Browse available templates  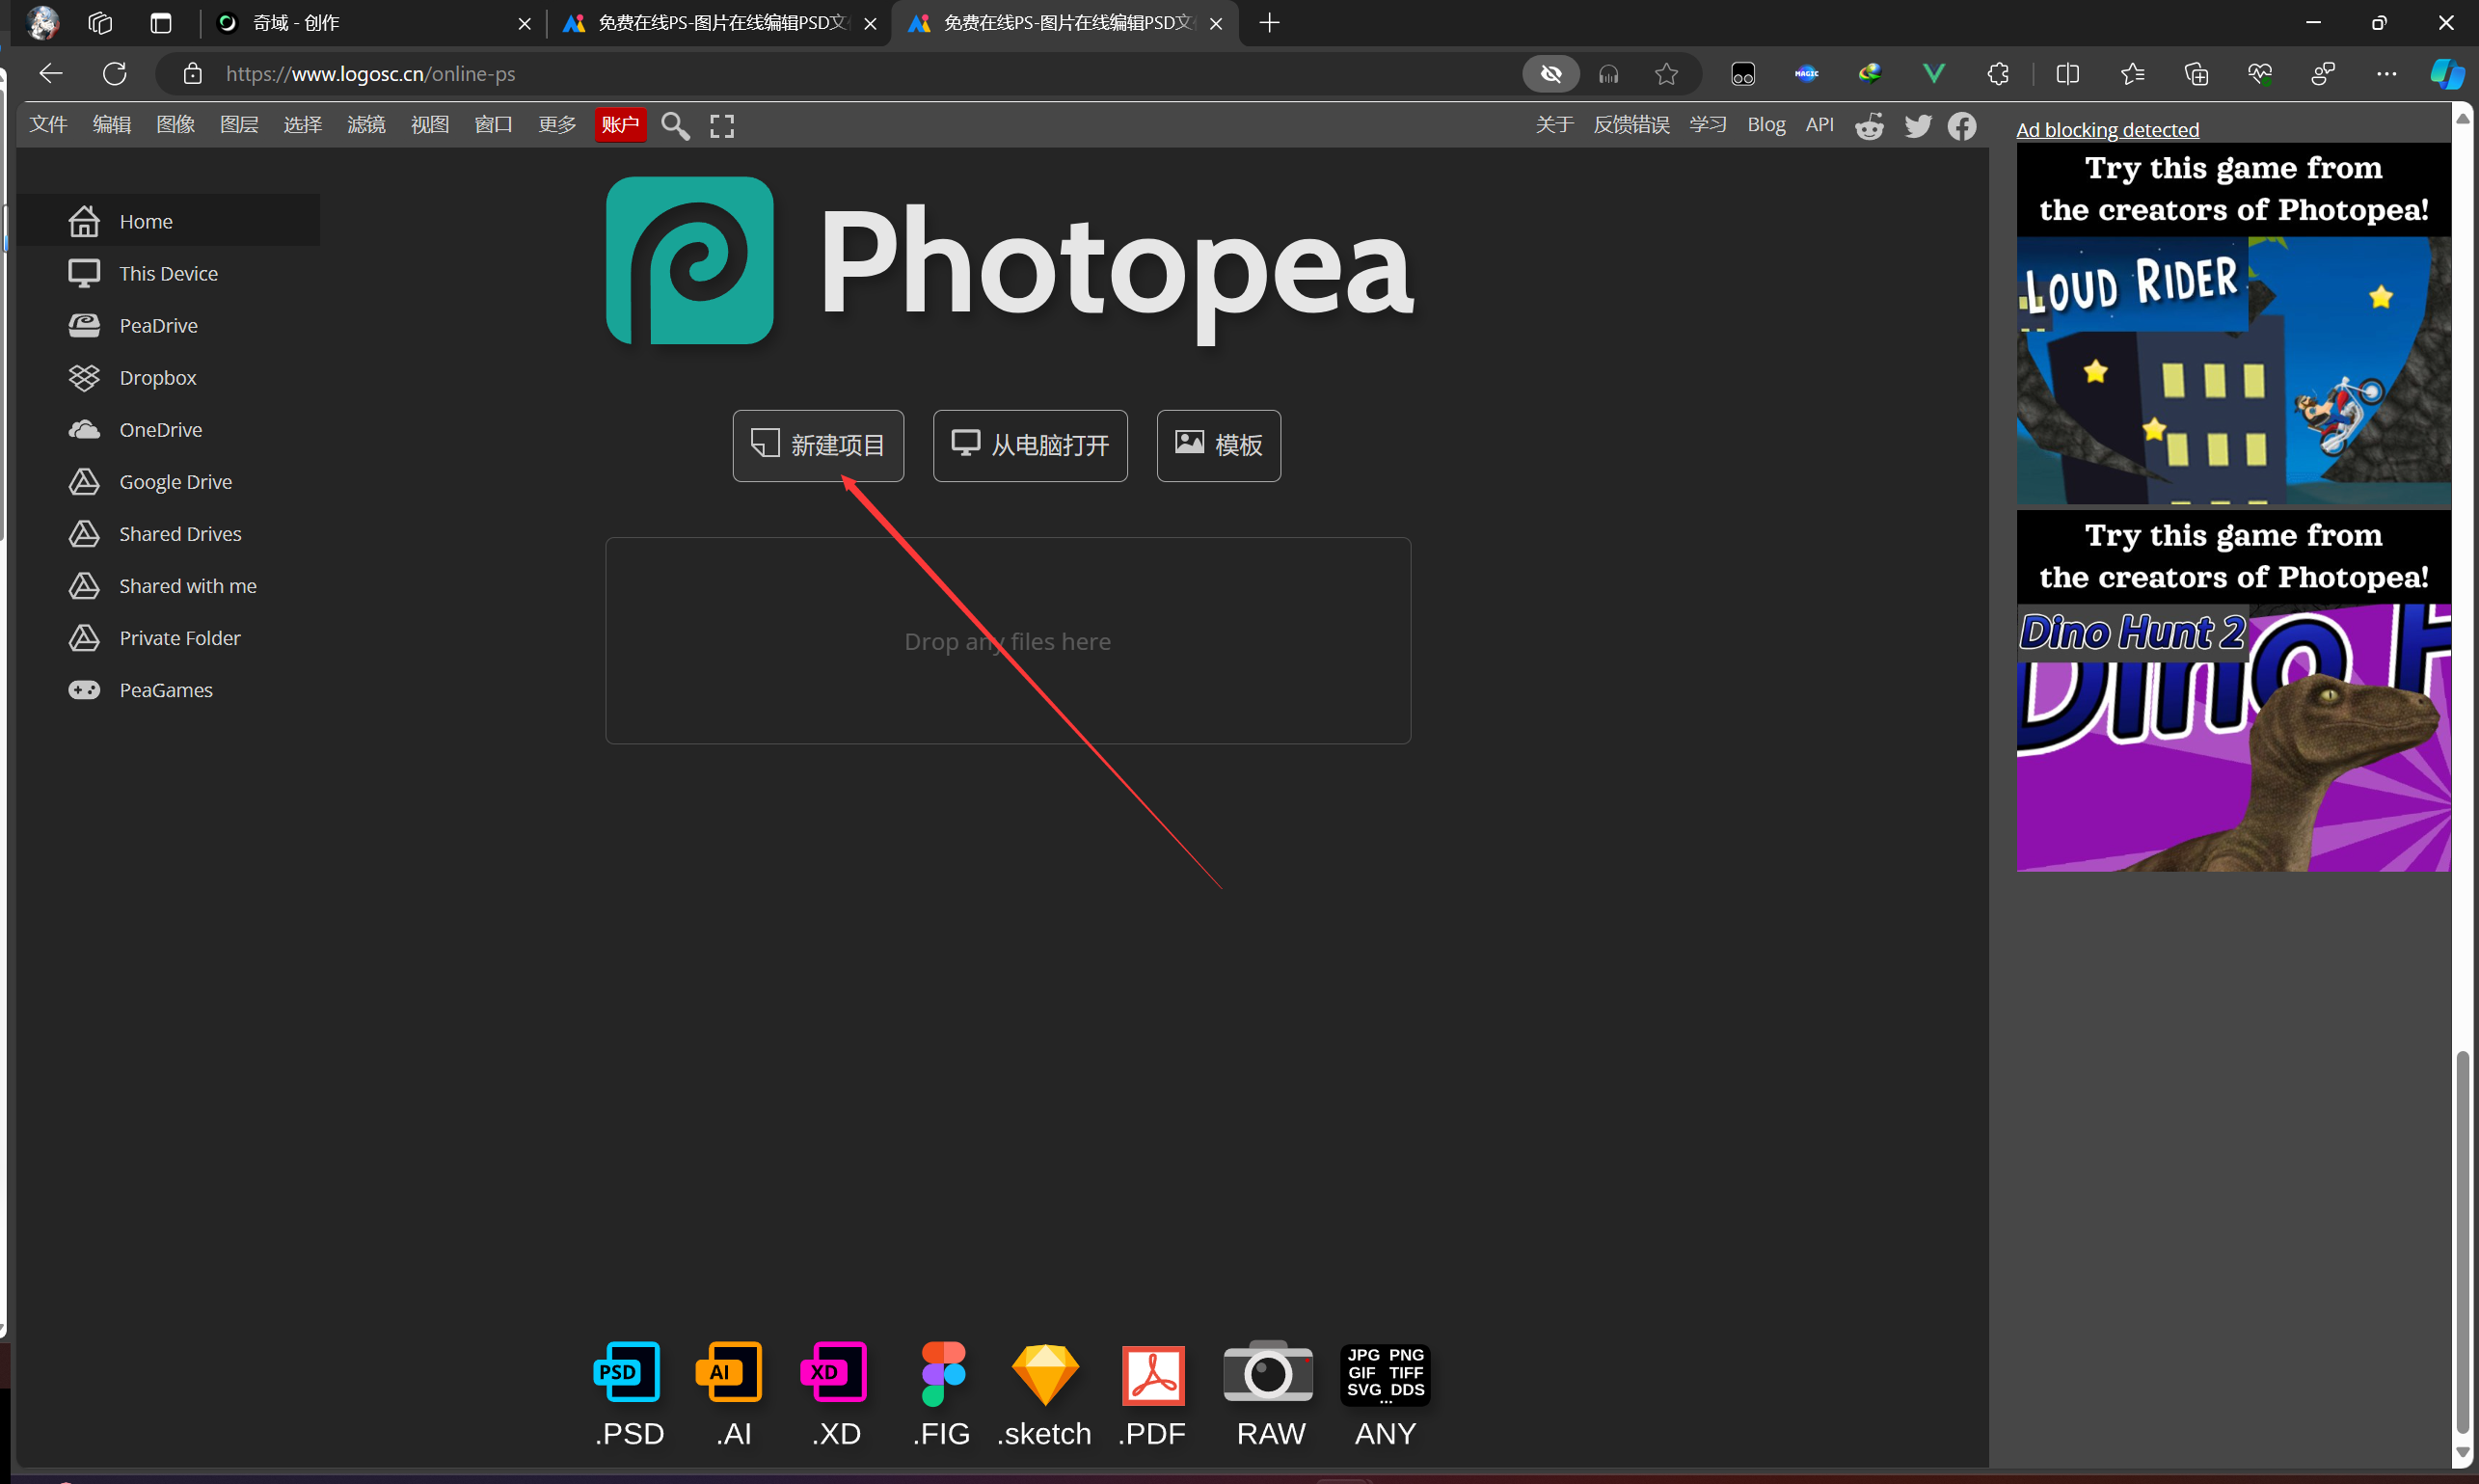[1219, 444]
